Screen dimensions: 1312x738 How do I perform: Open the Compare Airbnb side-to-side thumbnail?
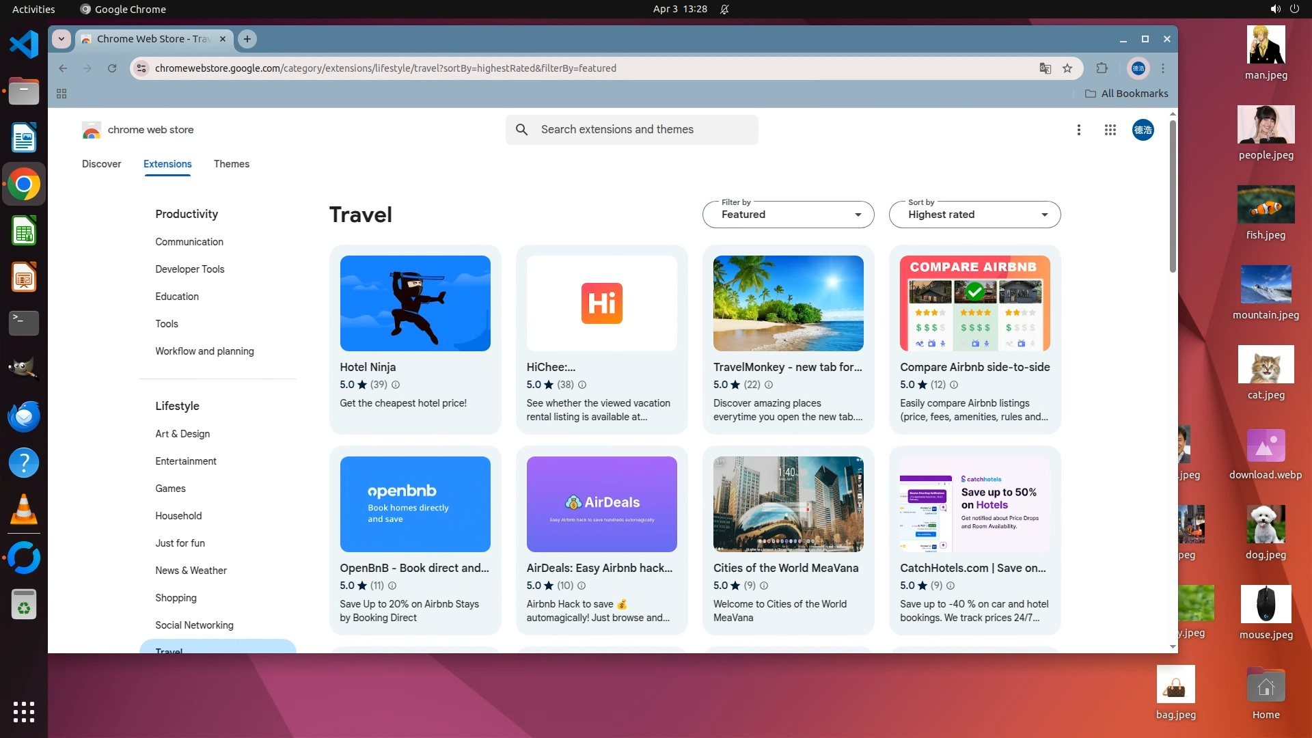pyautogui.click(x=974, y=303)
